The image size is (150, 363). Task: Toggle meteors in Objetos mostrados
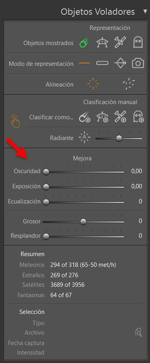(84, 43)
